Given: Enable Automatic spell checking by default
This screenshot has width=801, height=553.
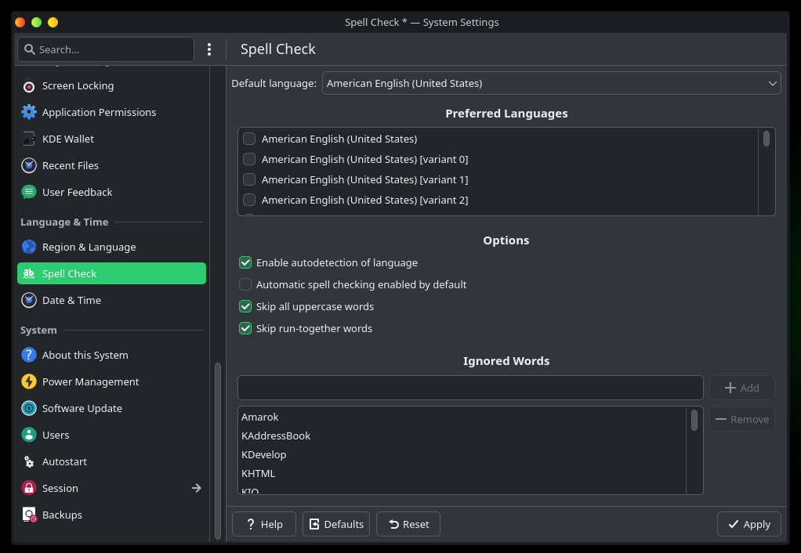Looking at the screenshot, I should pos(245,285).
